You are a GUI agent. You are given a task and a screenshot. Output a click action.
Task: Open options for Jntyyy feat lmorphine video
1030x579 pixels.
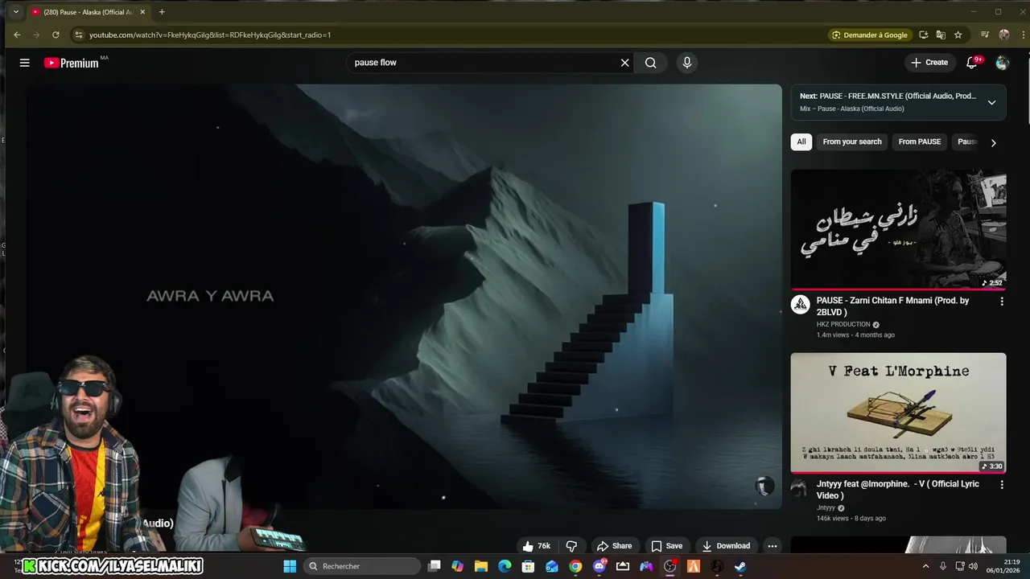tap(1002, 485)
